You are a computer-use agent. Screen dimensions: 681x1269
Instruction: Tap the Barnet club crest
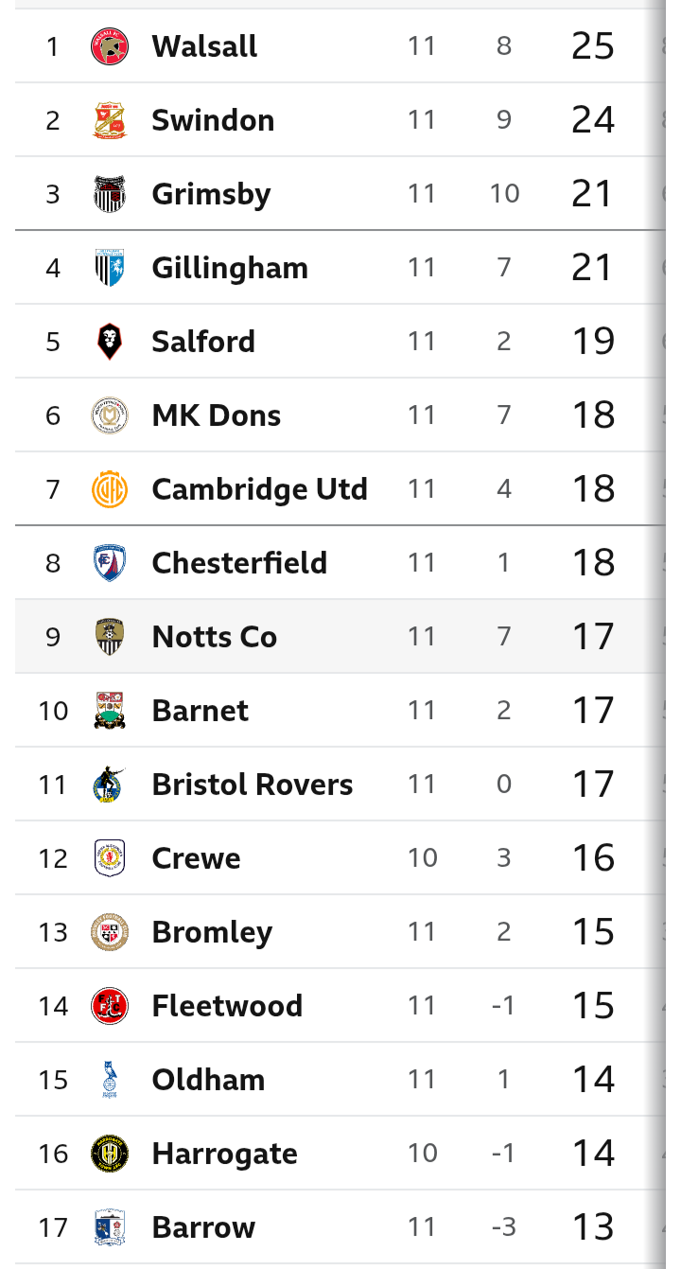click(110, 711)
